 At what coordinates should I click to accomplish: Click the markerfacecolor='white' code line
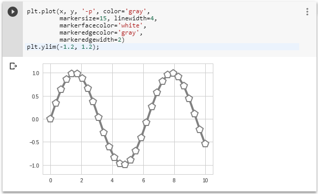103,25
